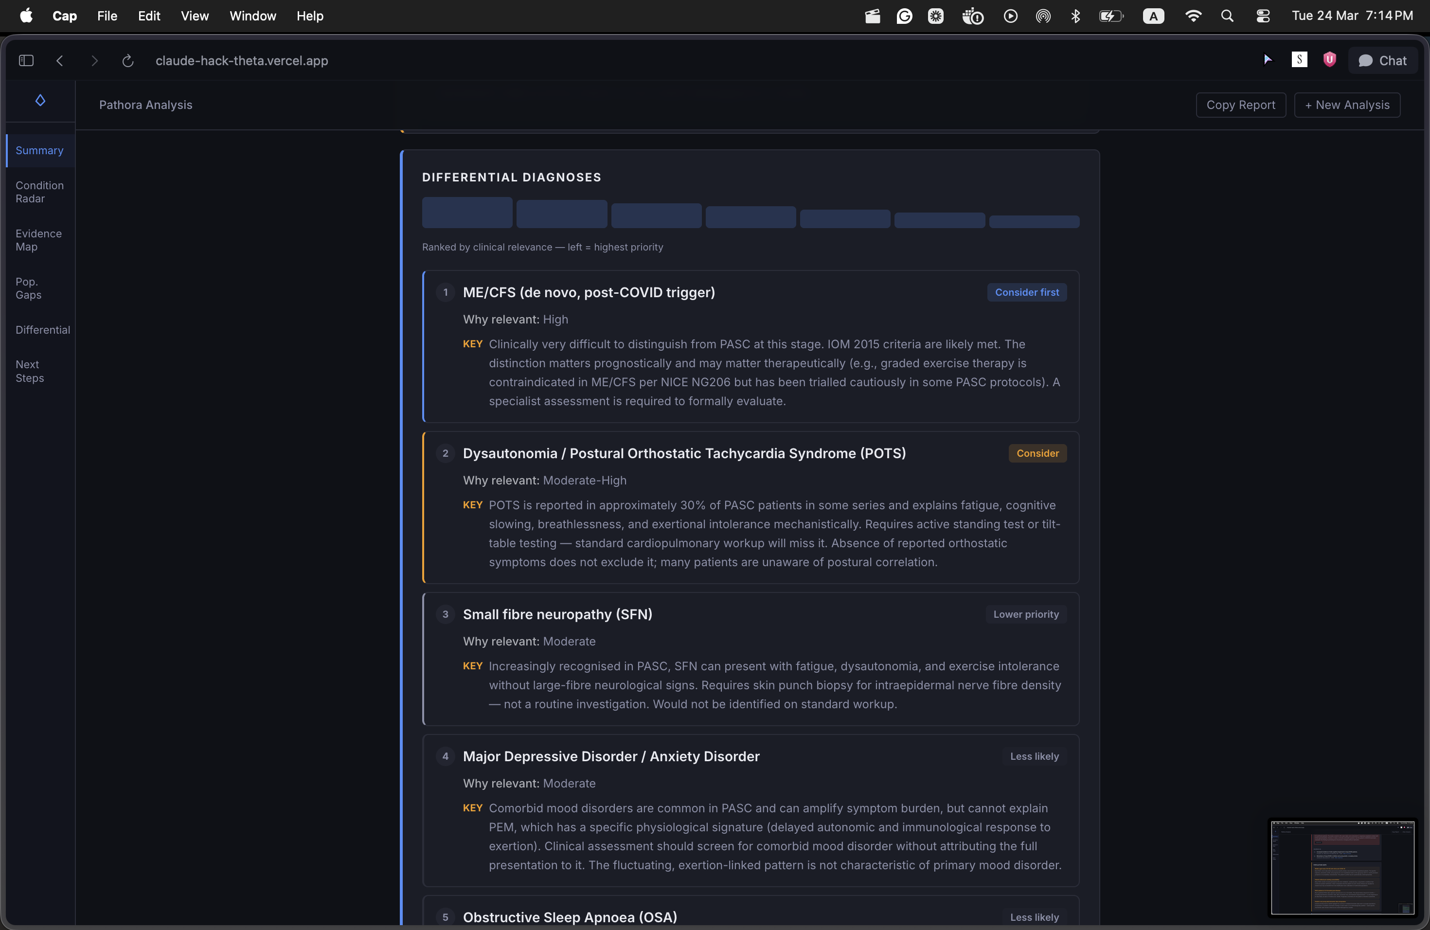
Task: Reload the page with refresh icon
Action: click(x=127, y=61)
